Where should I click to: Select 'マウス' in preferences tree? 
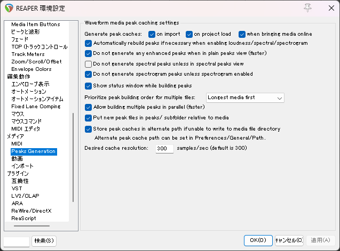pos(18,114)
